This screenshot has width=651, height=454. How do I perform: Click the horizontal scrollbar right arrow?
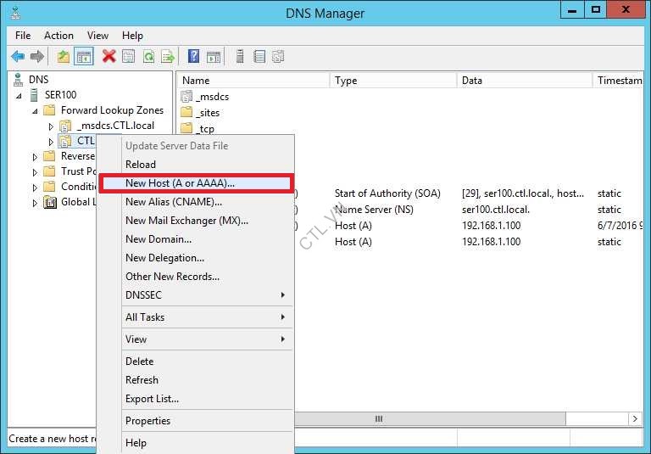(x=635, y=418)
